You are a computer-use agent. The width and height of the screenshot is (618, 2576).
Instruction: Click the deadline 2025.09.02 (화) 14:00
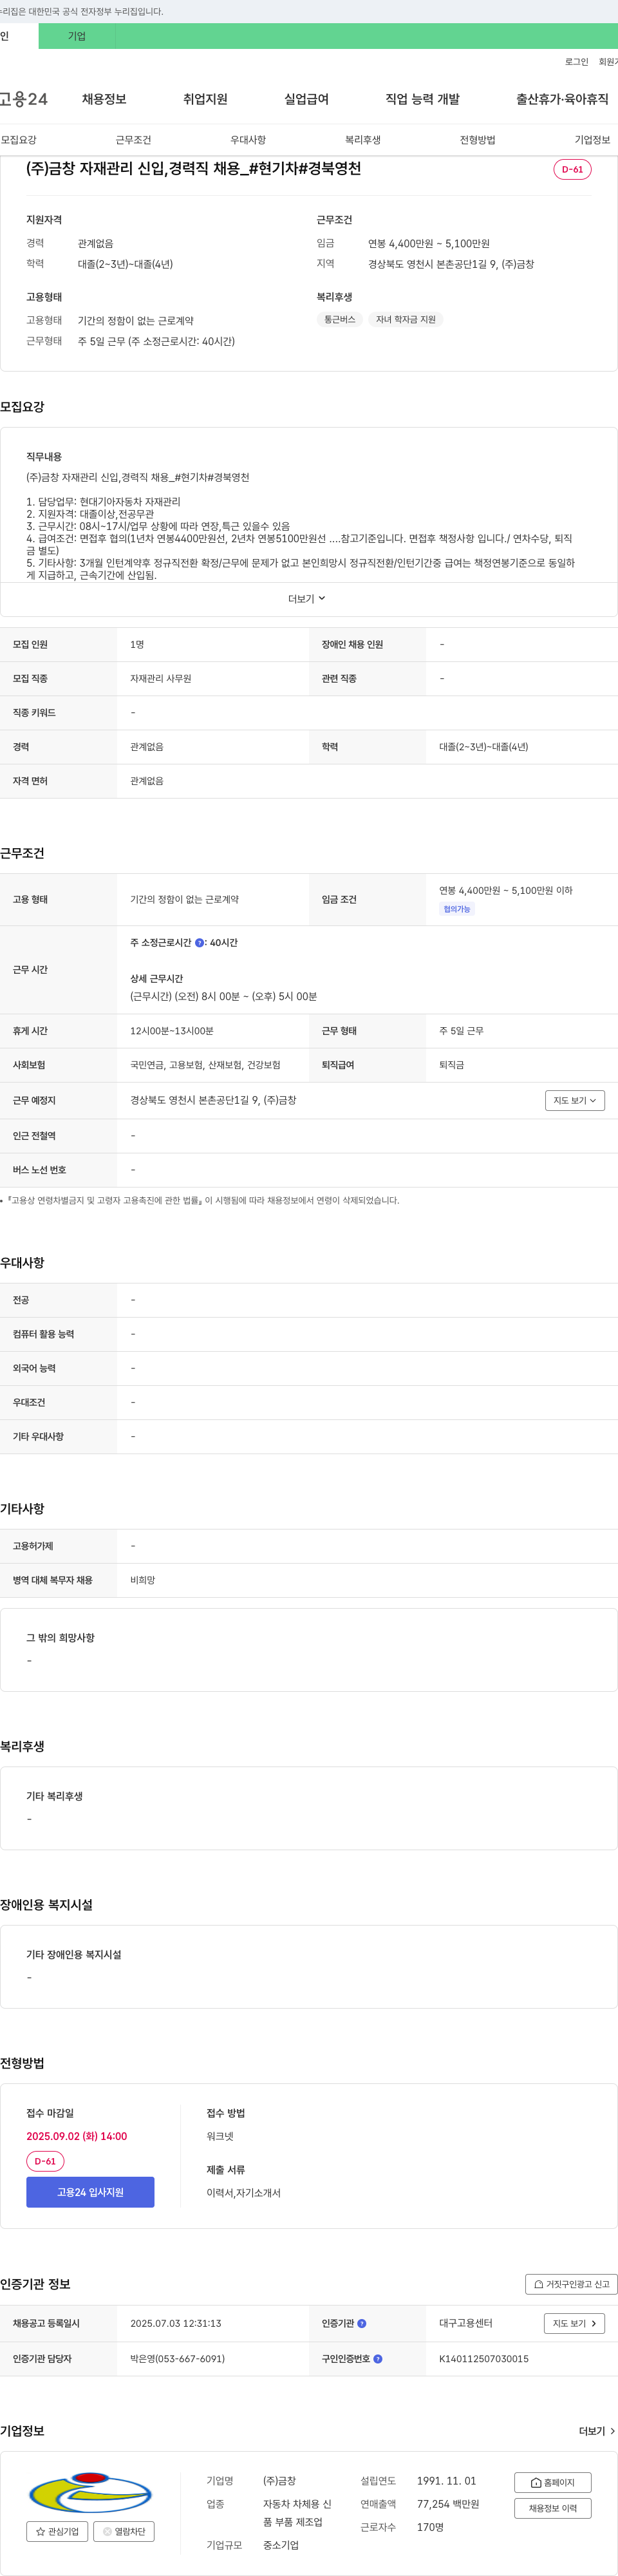coord(77,2136)
